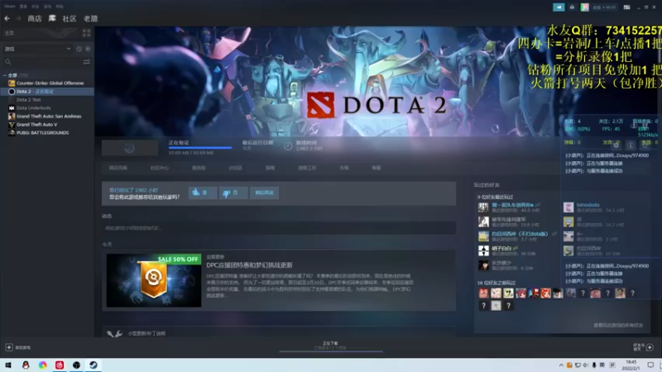Viewport: 662px width, 372px height.
Task: Switch library to grid view icon
Action: (x=87, y=33)
